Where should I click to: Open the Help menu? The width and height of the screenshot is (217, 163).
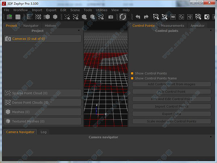point(126,10)
